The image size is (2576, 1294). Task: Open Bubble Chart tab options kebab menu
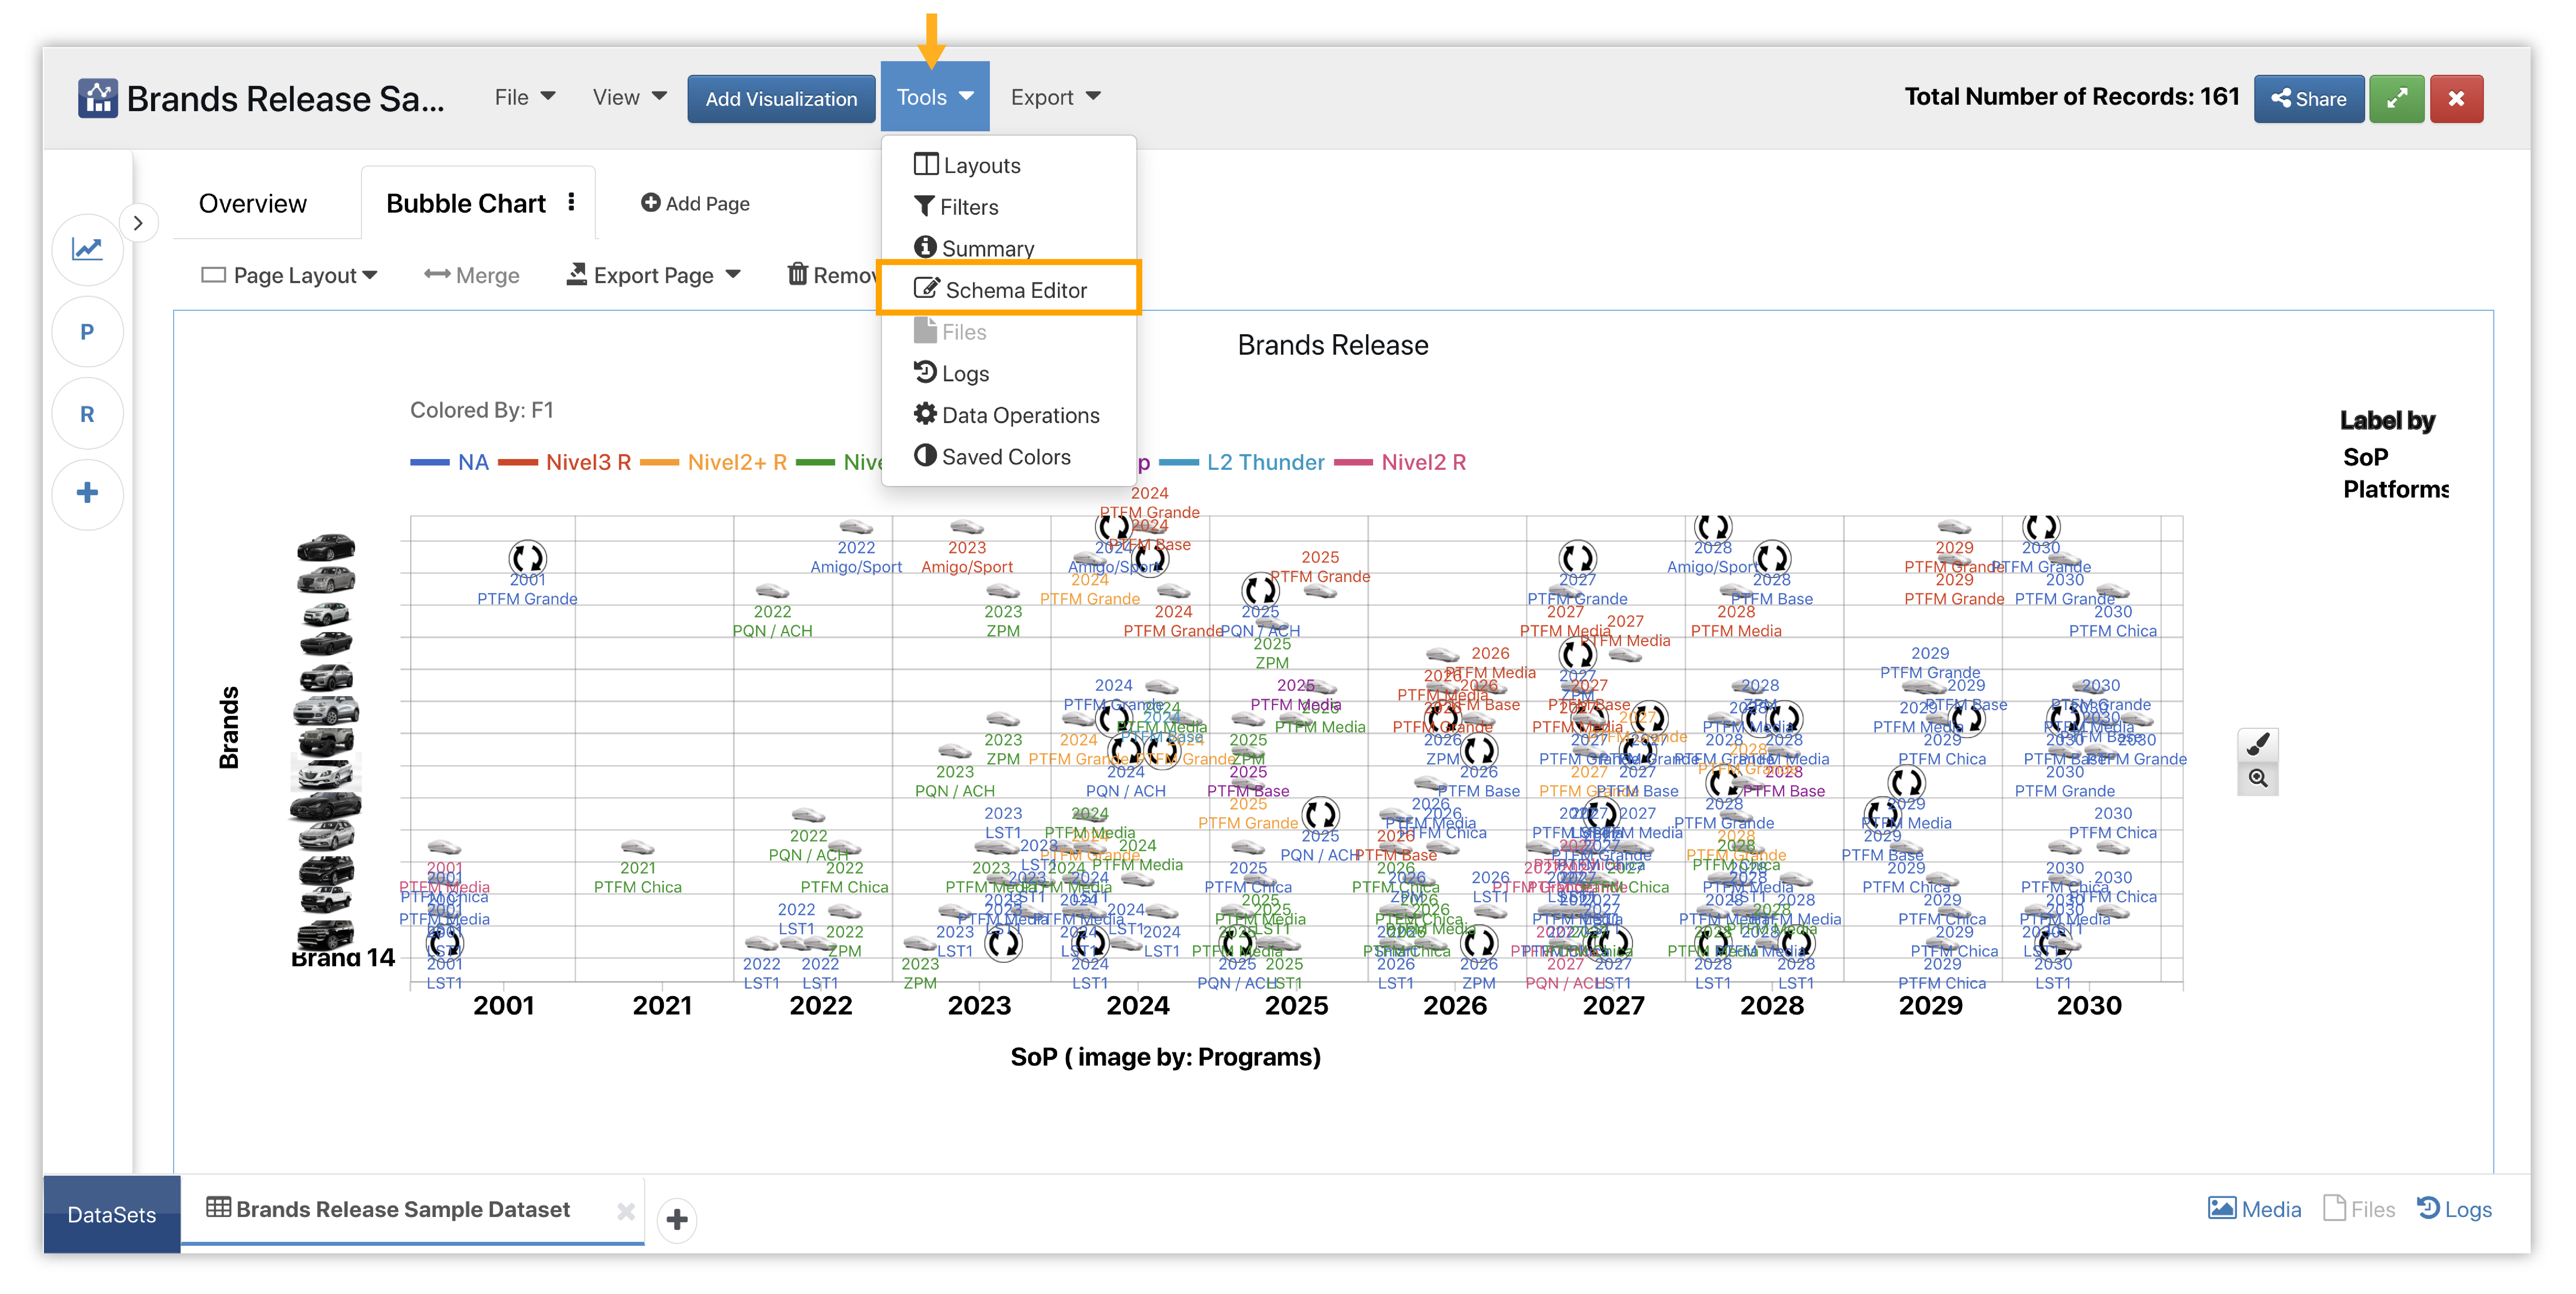pos(571,202)
